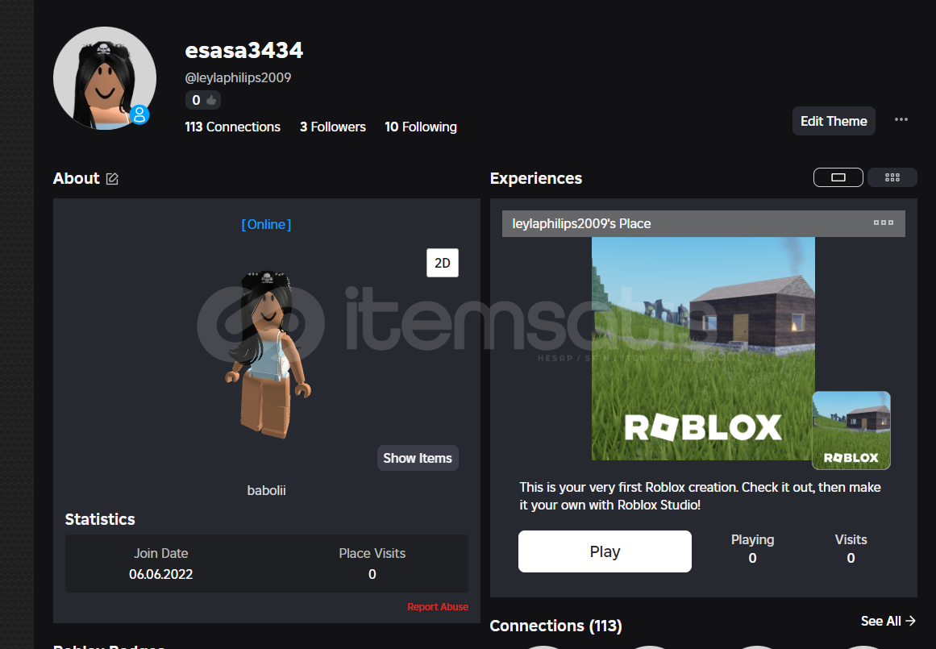Click the Playing count label
936x649 pixels.
pyautogui.click(x=752, y=539)
